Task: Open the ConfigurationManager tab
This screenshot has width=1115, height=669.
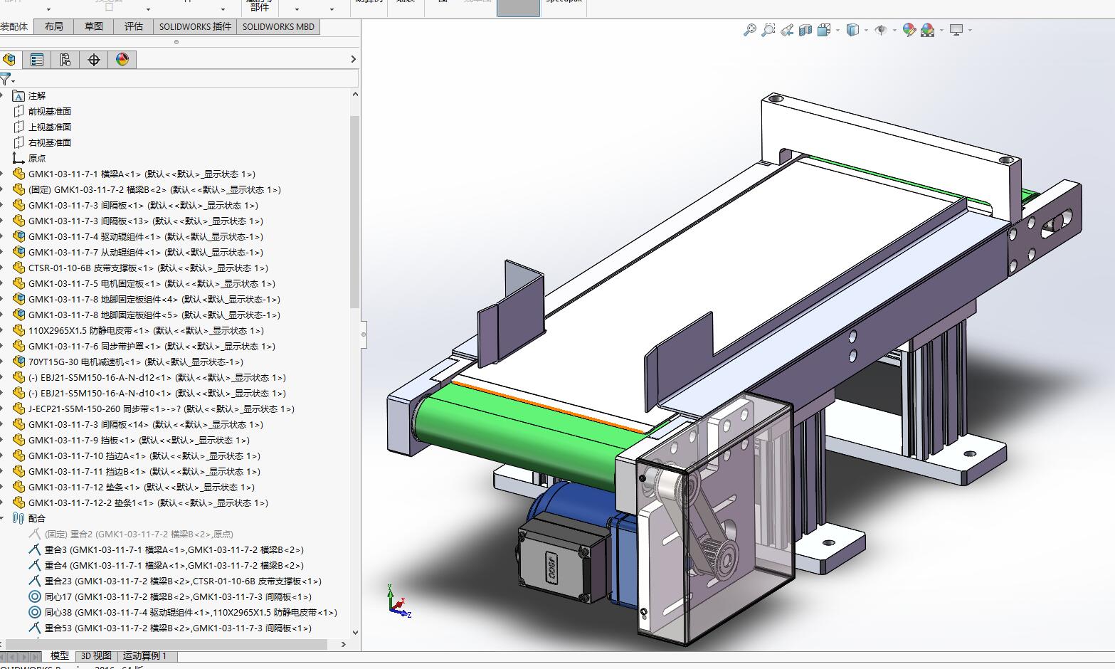Action: [65, 60]
